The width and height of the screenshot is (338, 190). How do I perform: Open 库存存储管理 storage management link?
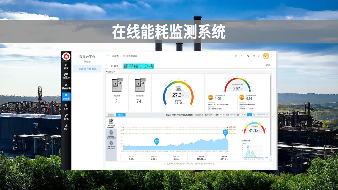point(87,68)
